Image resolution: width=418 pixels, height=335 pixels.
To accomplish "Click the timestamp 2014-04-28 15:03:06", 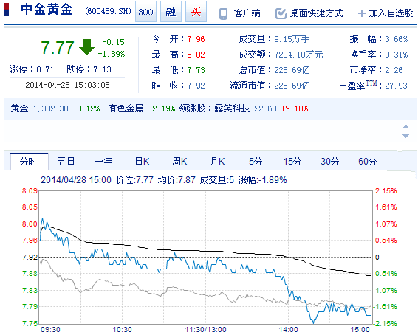I will coord(67,85).
